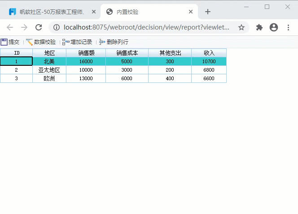Bookmark this page with star icon
Viewport: 298px width, 214px height.
pyautogui.click(x=241, y=27)
